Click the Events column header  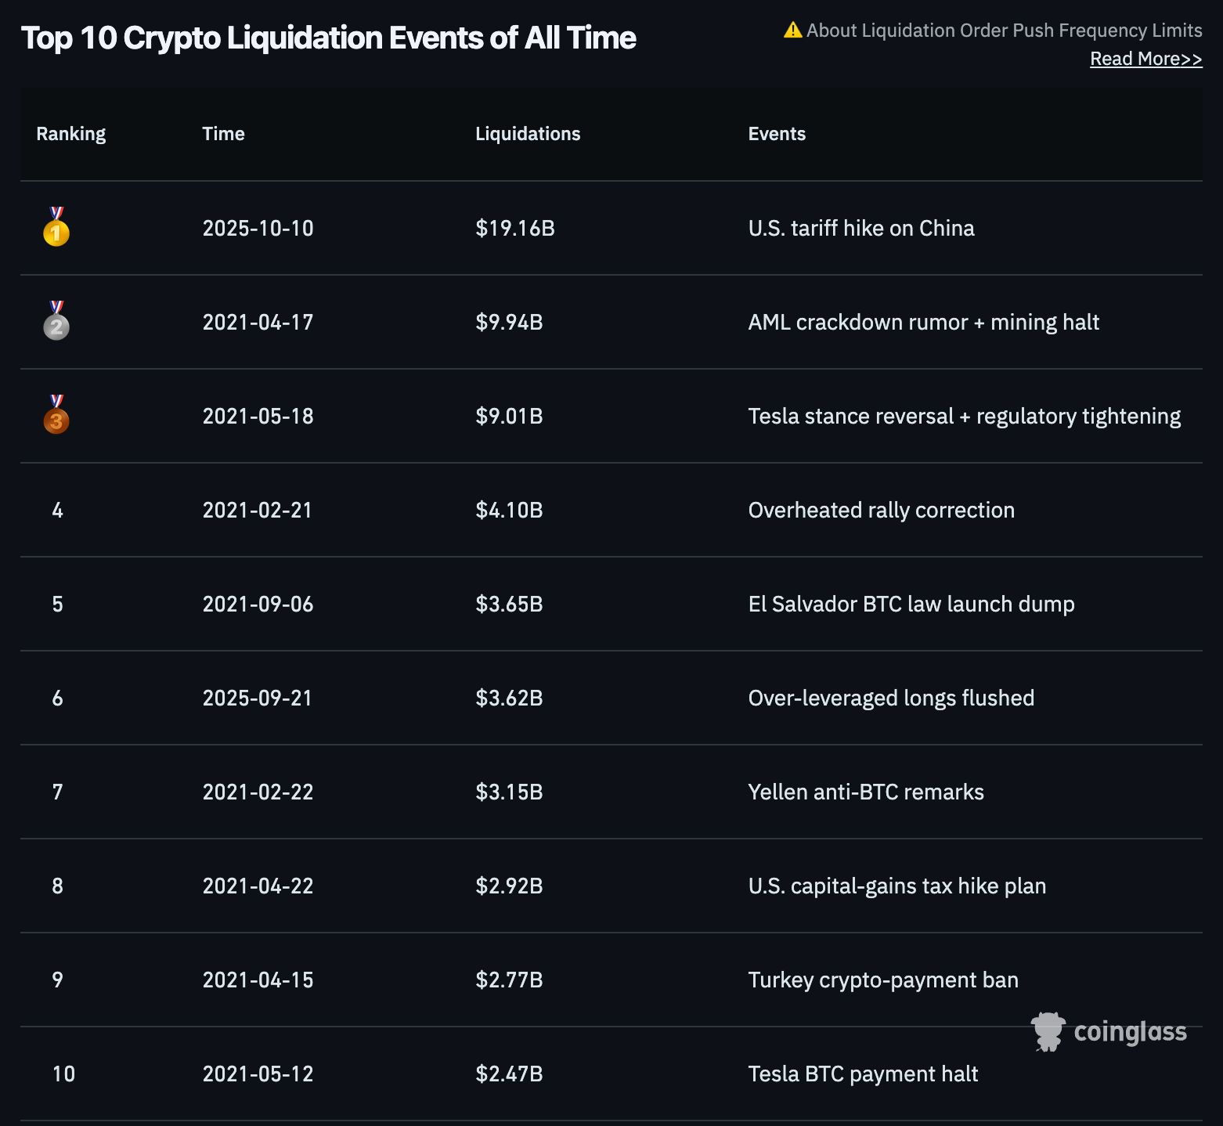pyautogui.click(x=777, y=134)
